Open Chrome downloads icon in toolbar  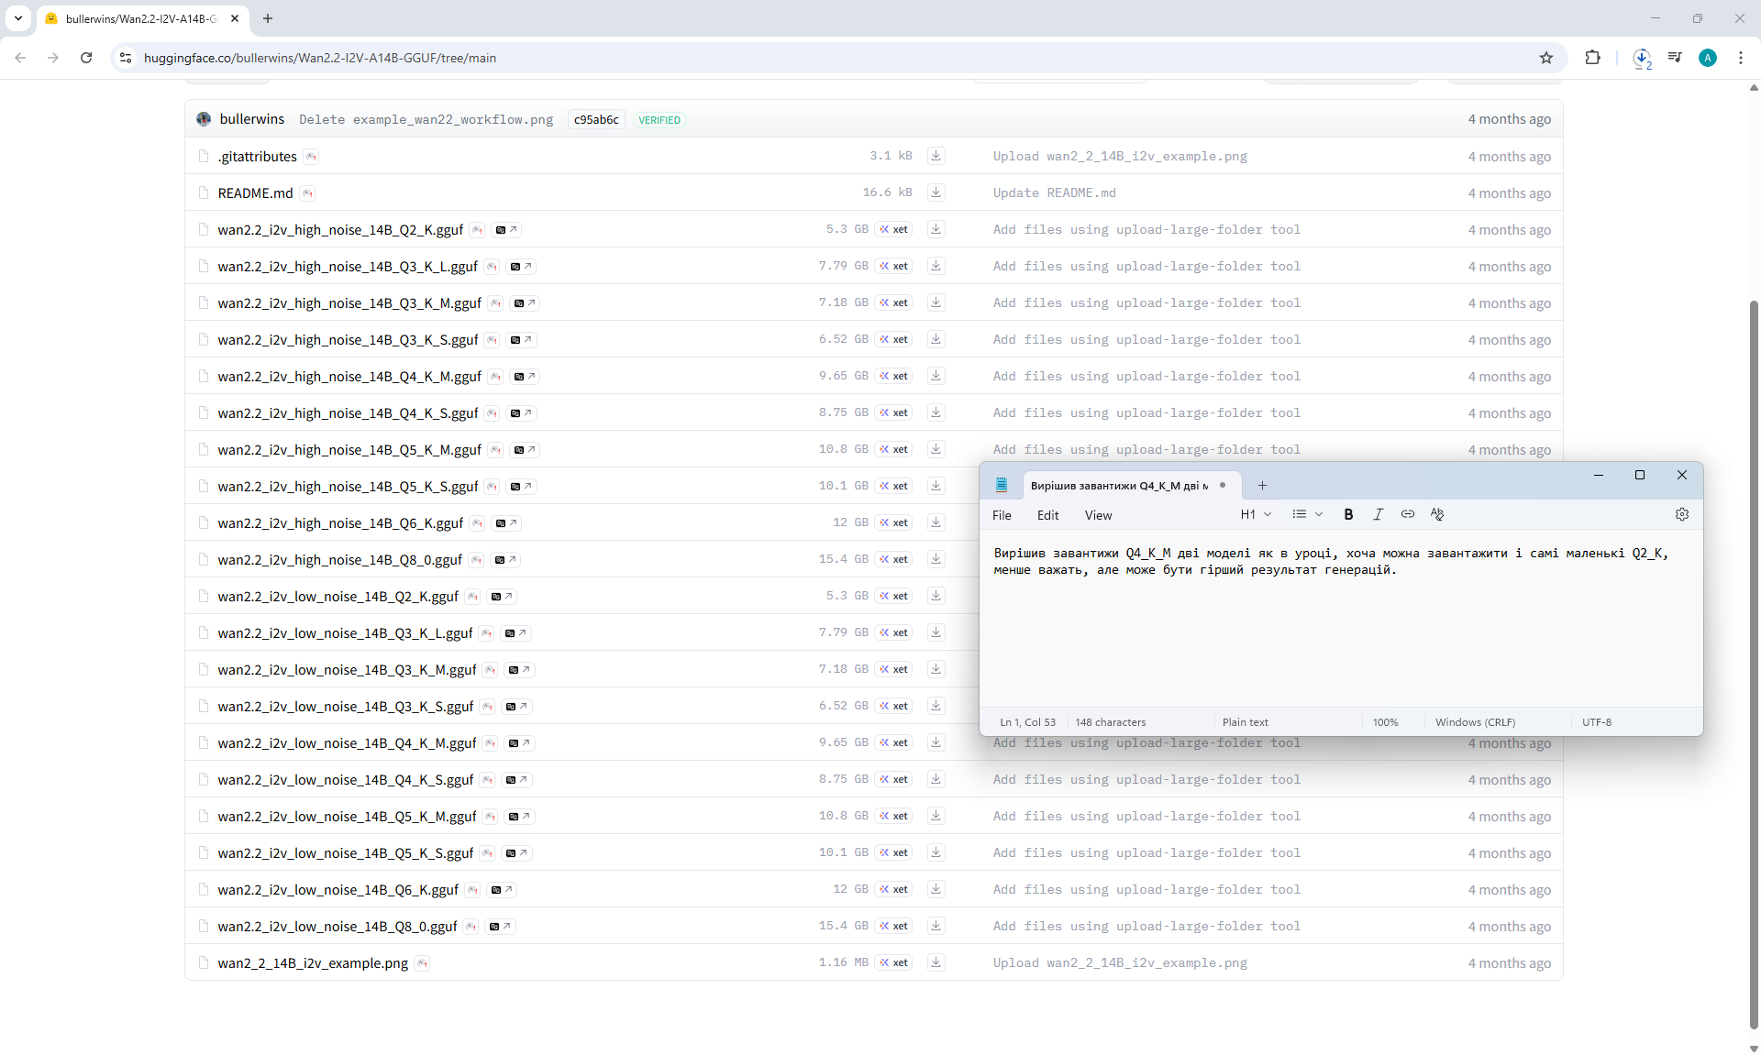point(1642,58)
